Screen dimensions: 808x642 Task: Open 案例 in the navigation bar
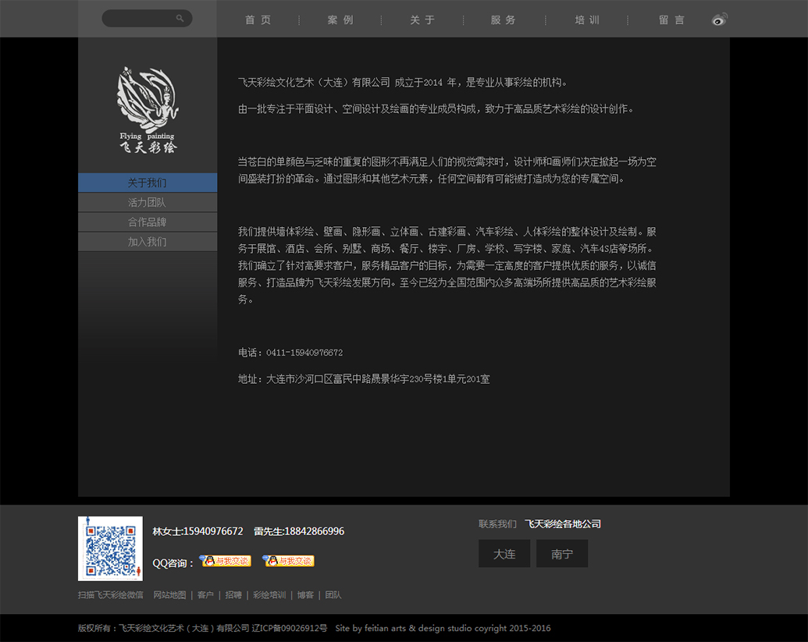pos(340,20)
